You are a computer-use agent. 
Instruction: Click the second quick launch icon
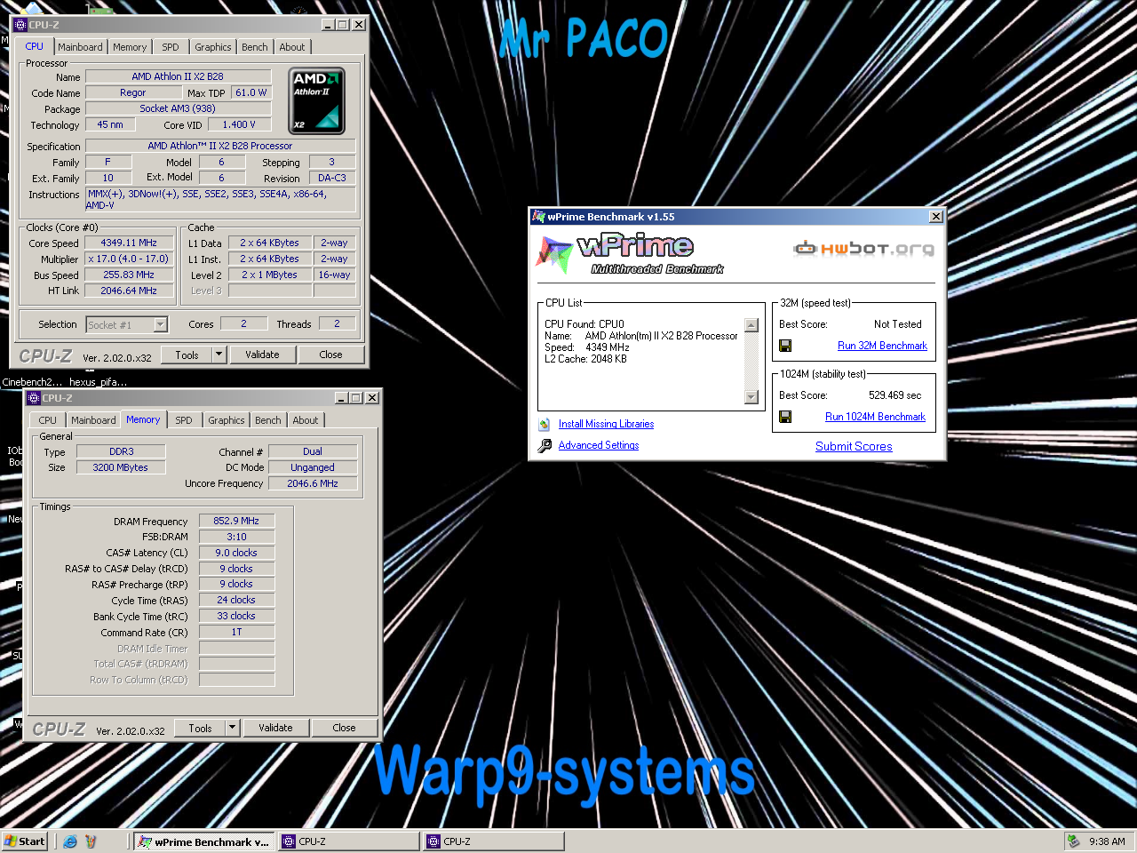point(91,841)
